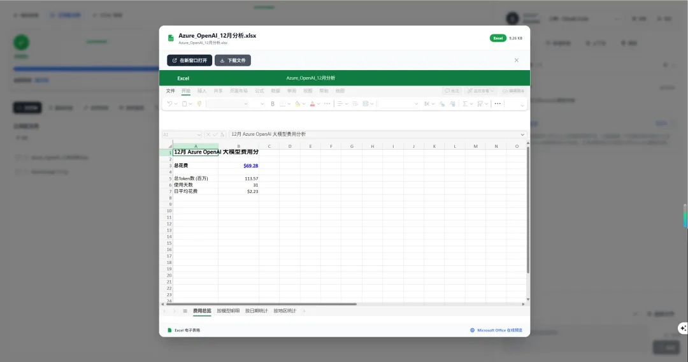Click the red Font Color icon
Screen dimensions: 688x362
click(312, 104)
